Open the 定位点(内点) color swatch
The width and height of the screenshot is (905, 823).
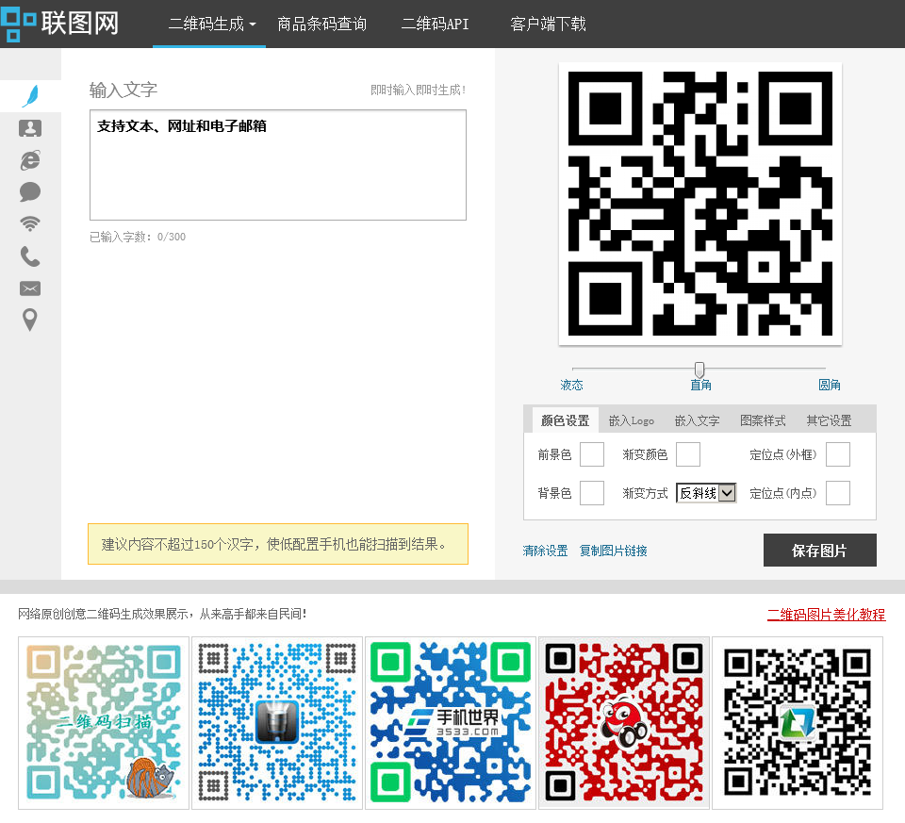(838, 493)
